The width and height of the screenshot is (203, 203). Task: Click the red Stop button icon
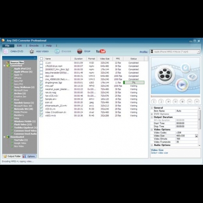coord(80,51)
